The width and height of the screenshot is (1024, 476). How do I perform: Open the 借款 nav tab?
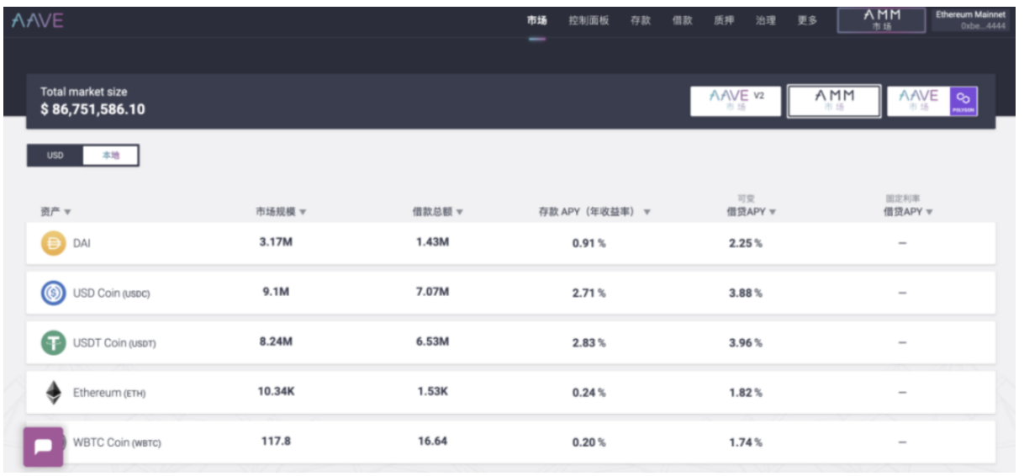tap(682, 21)
